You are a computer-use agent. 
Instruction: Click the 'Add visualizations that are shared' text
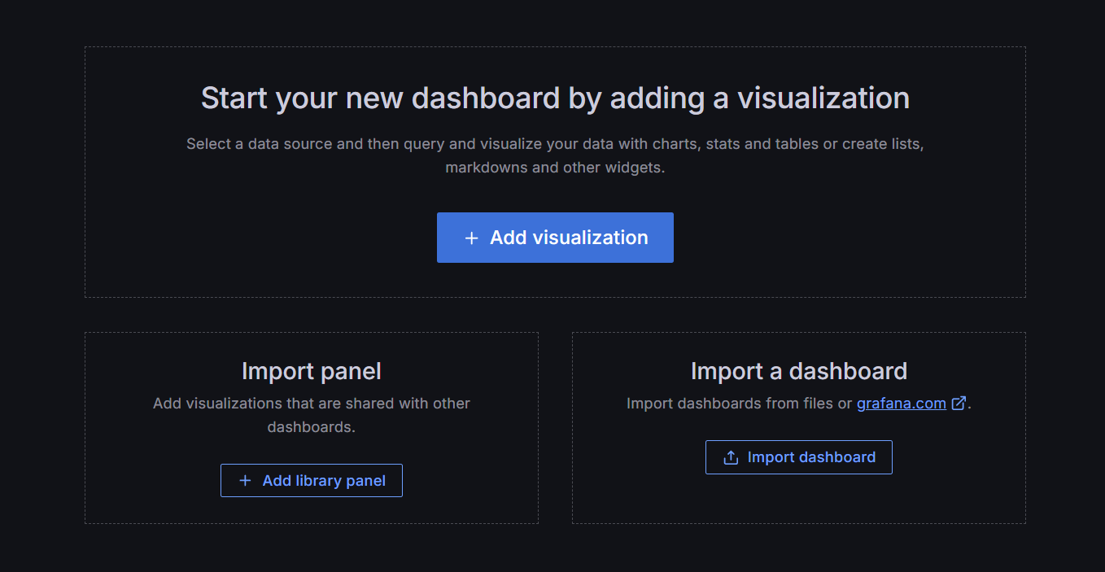pyautogui.click(x=311, y=404)
